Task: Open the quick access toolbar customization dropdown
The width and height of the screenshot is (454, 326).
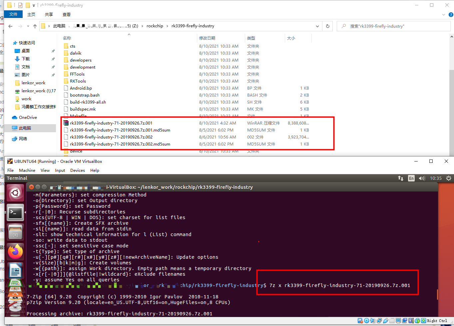Action: tap(33, 5)
